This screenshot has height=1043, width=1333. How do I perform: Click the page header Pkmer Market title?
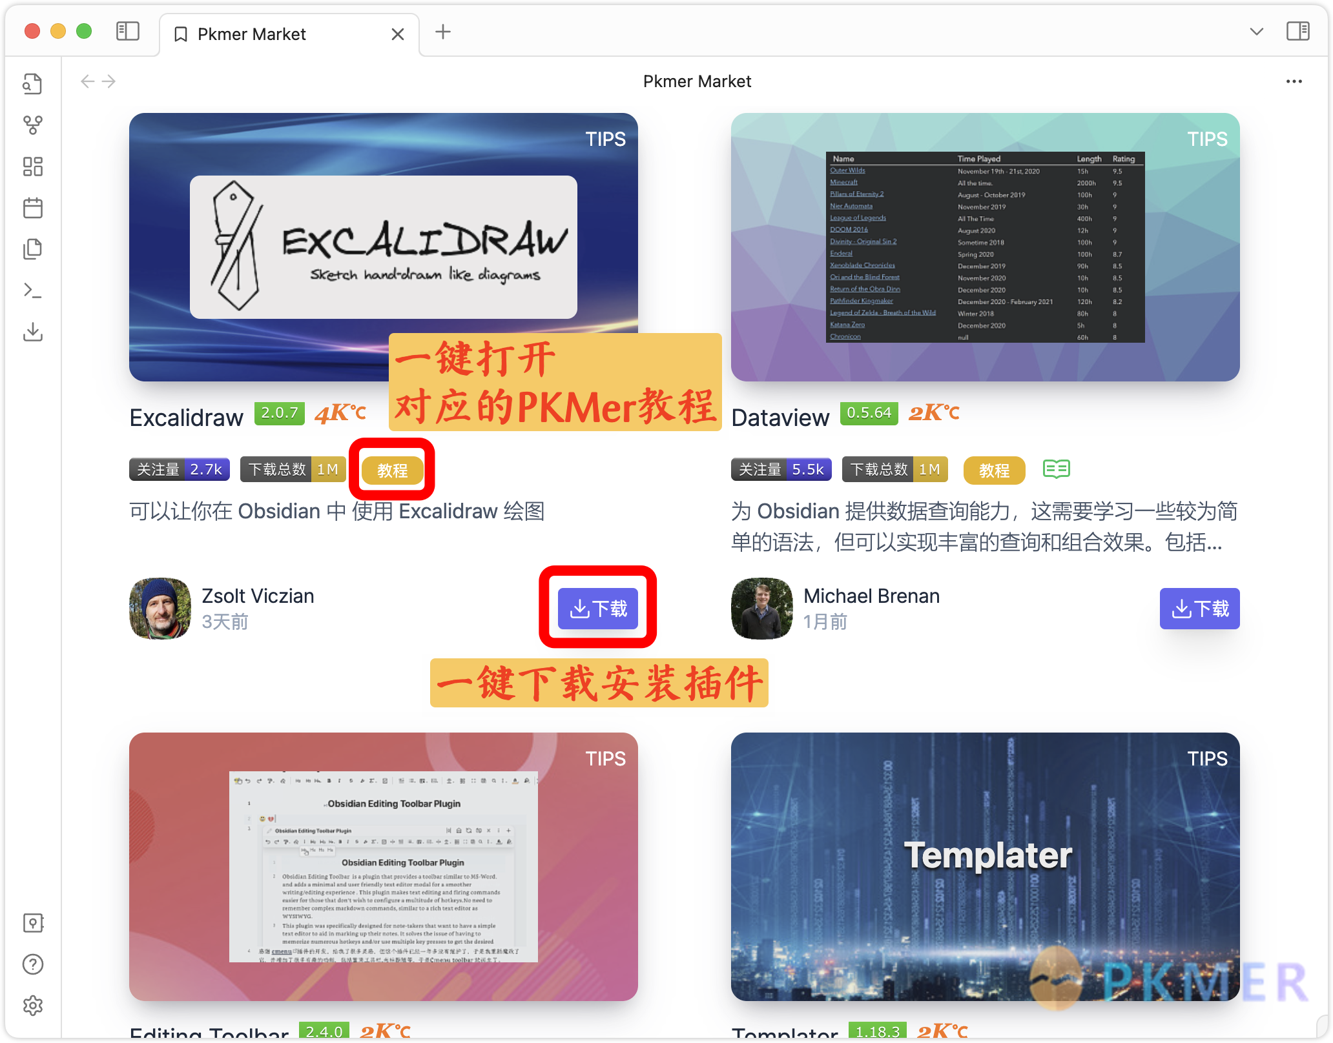[697, 81]
